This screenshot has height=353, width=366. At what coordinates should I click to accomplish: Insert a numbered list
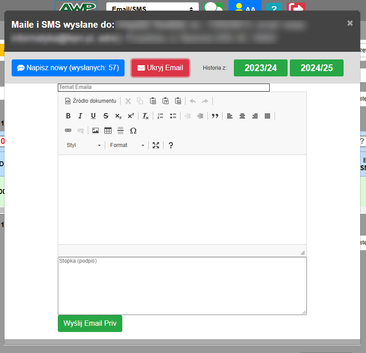click(160, 116)
